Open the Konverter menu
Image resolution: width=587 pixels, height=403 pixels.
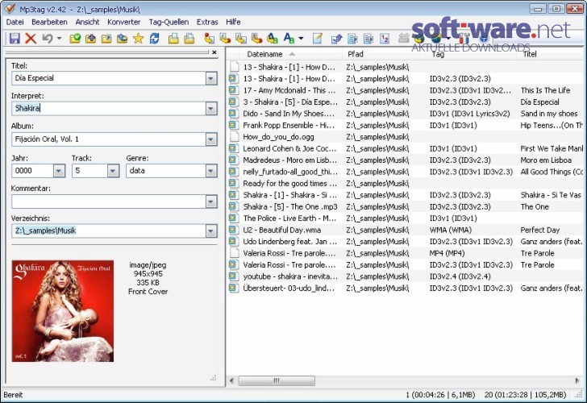124,22
